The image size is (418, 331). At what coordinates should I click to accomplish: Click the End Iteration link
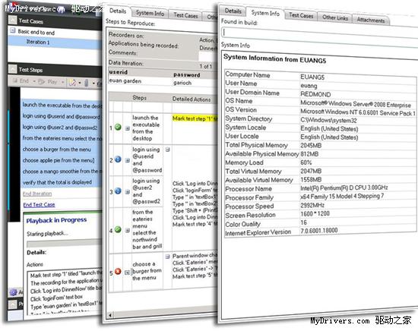pos(37,194)
